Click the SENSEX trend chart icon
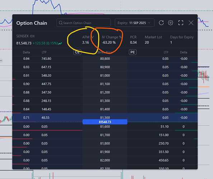The width and height of the screenshot is (213, 179). tap(60, 43)
